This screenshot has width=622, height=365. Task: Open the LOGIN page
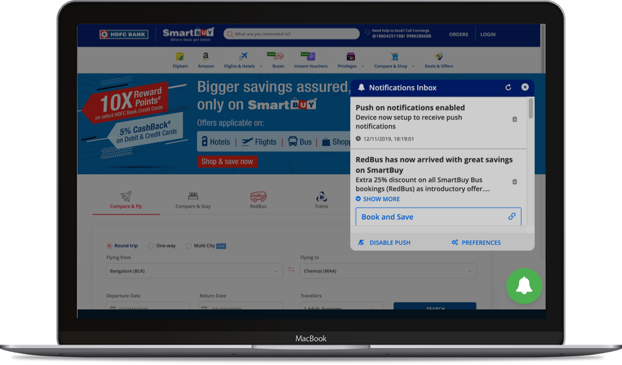(x=488, y=34)
